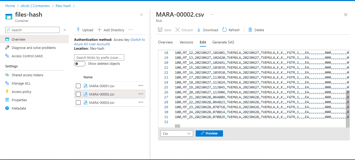Click the Delete trash icon
This screenshot has height=160, width=355.
250,30
